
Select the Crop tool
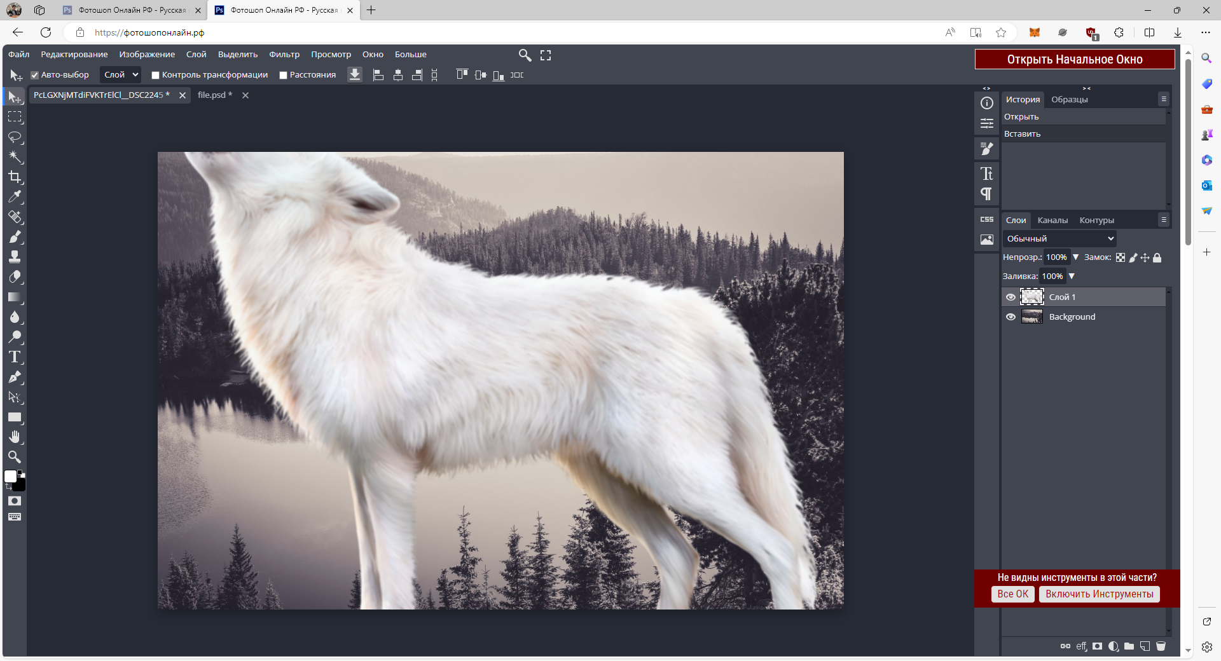tap(15, 177)
